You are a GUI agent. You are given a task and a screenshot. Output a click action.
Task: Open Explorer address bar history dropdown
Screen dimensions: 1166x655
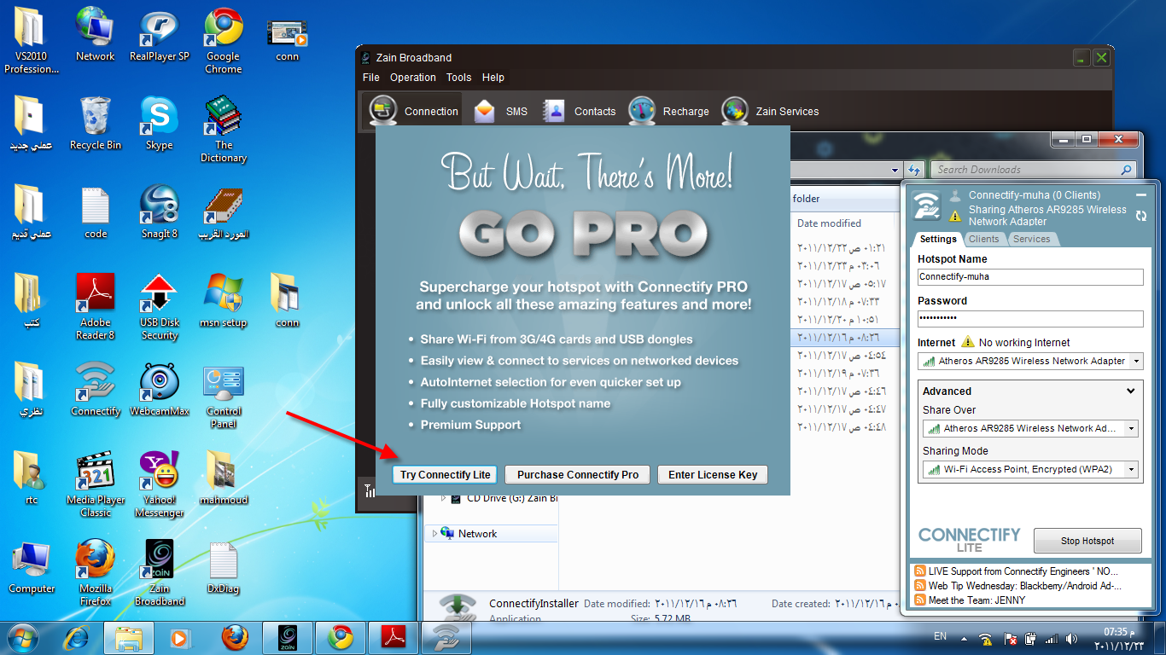tap(895, 170)
